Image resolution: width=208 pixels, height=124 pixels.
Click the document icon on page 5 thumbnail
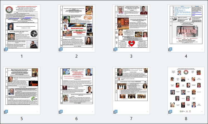6,112
